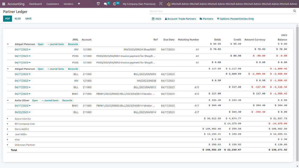299x168 pixels.
Task: Click Mitchell Admin user avatar
Action: pos(168,4)
